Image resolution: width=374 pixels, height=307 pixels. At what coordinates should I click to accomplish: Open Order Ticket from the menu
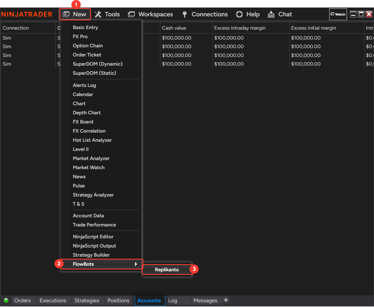[87, 55]
